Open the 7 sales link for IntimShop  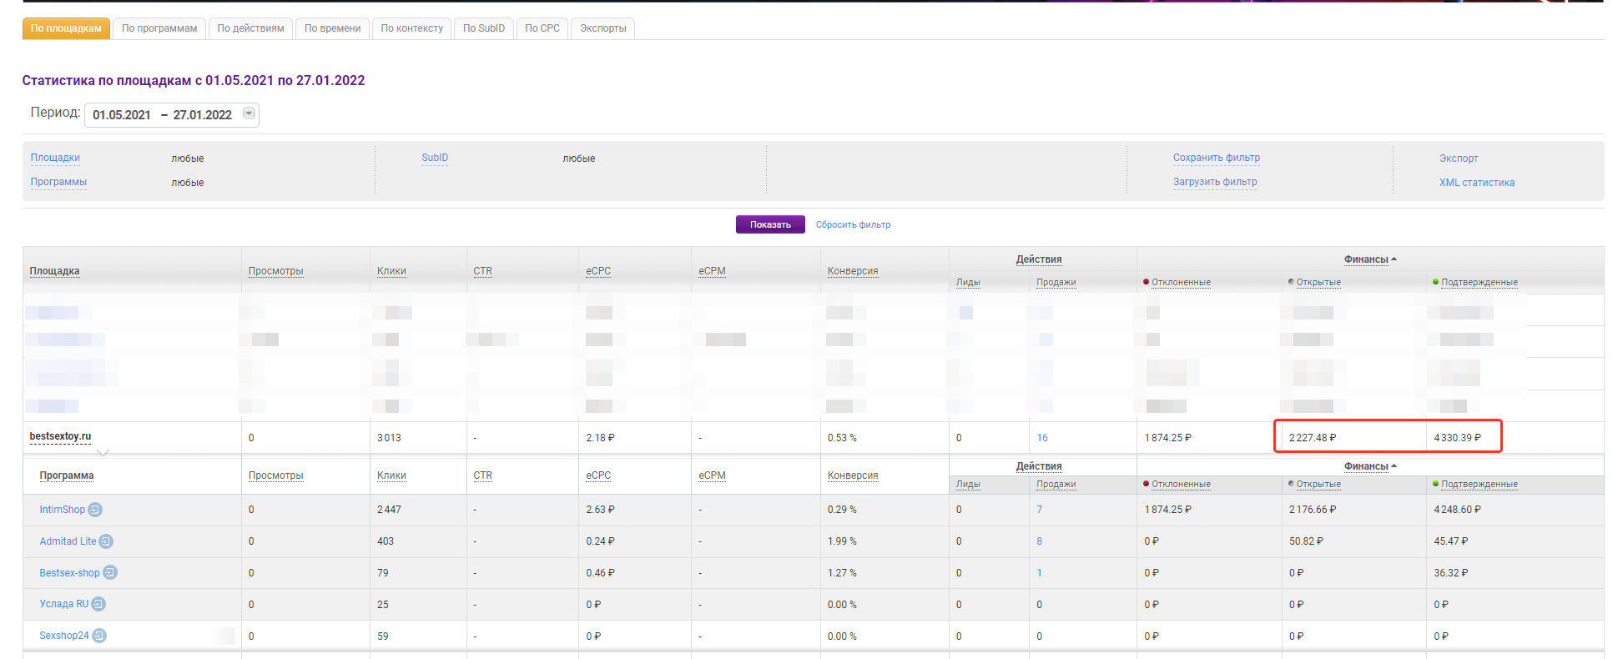click(1040, 510)
